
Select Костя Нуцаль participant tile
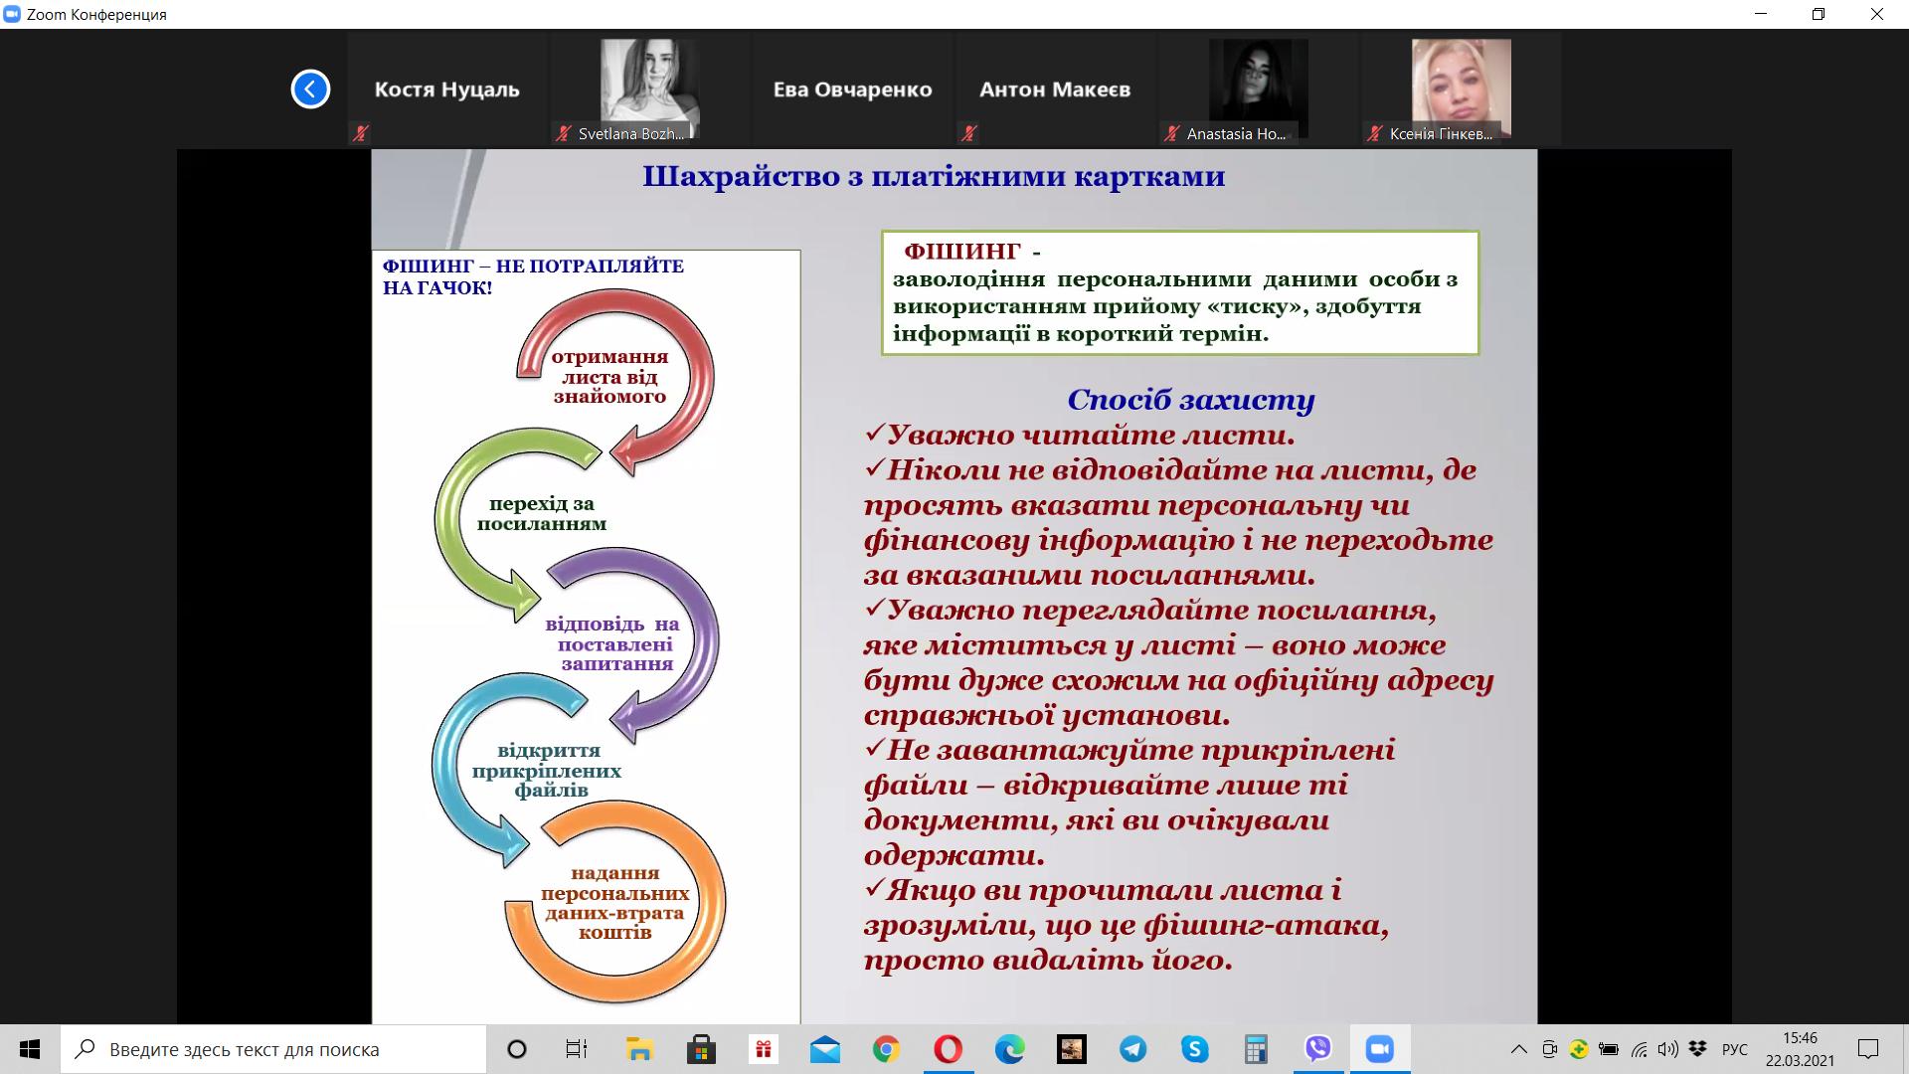446,89
